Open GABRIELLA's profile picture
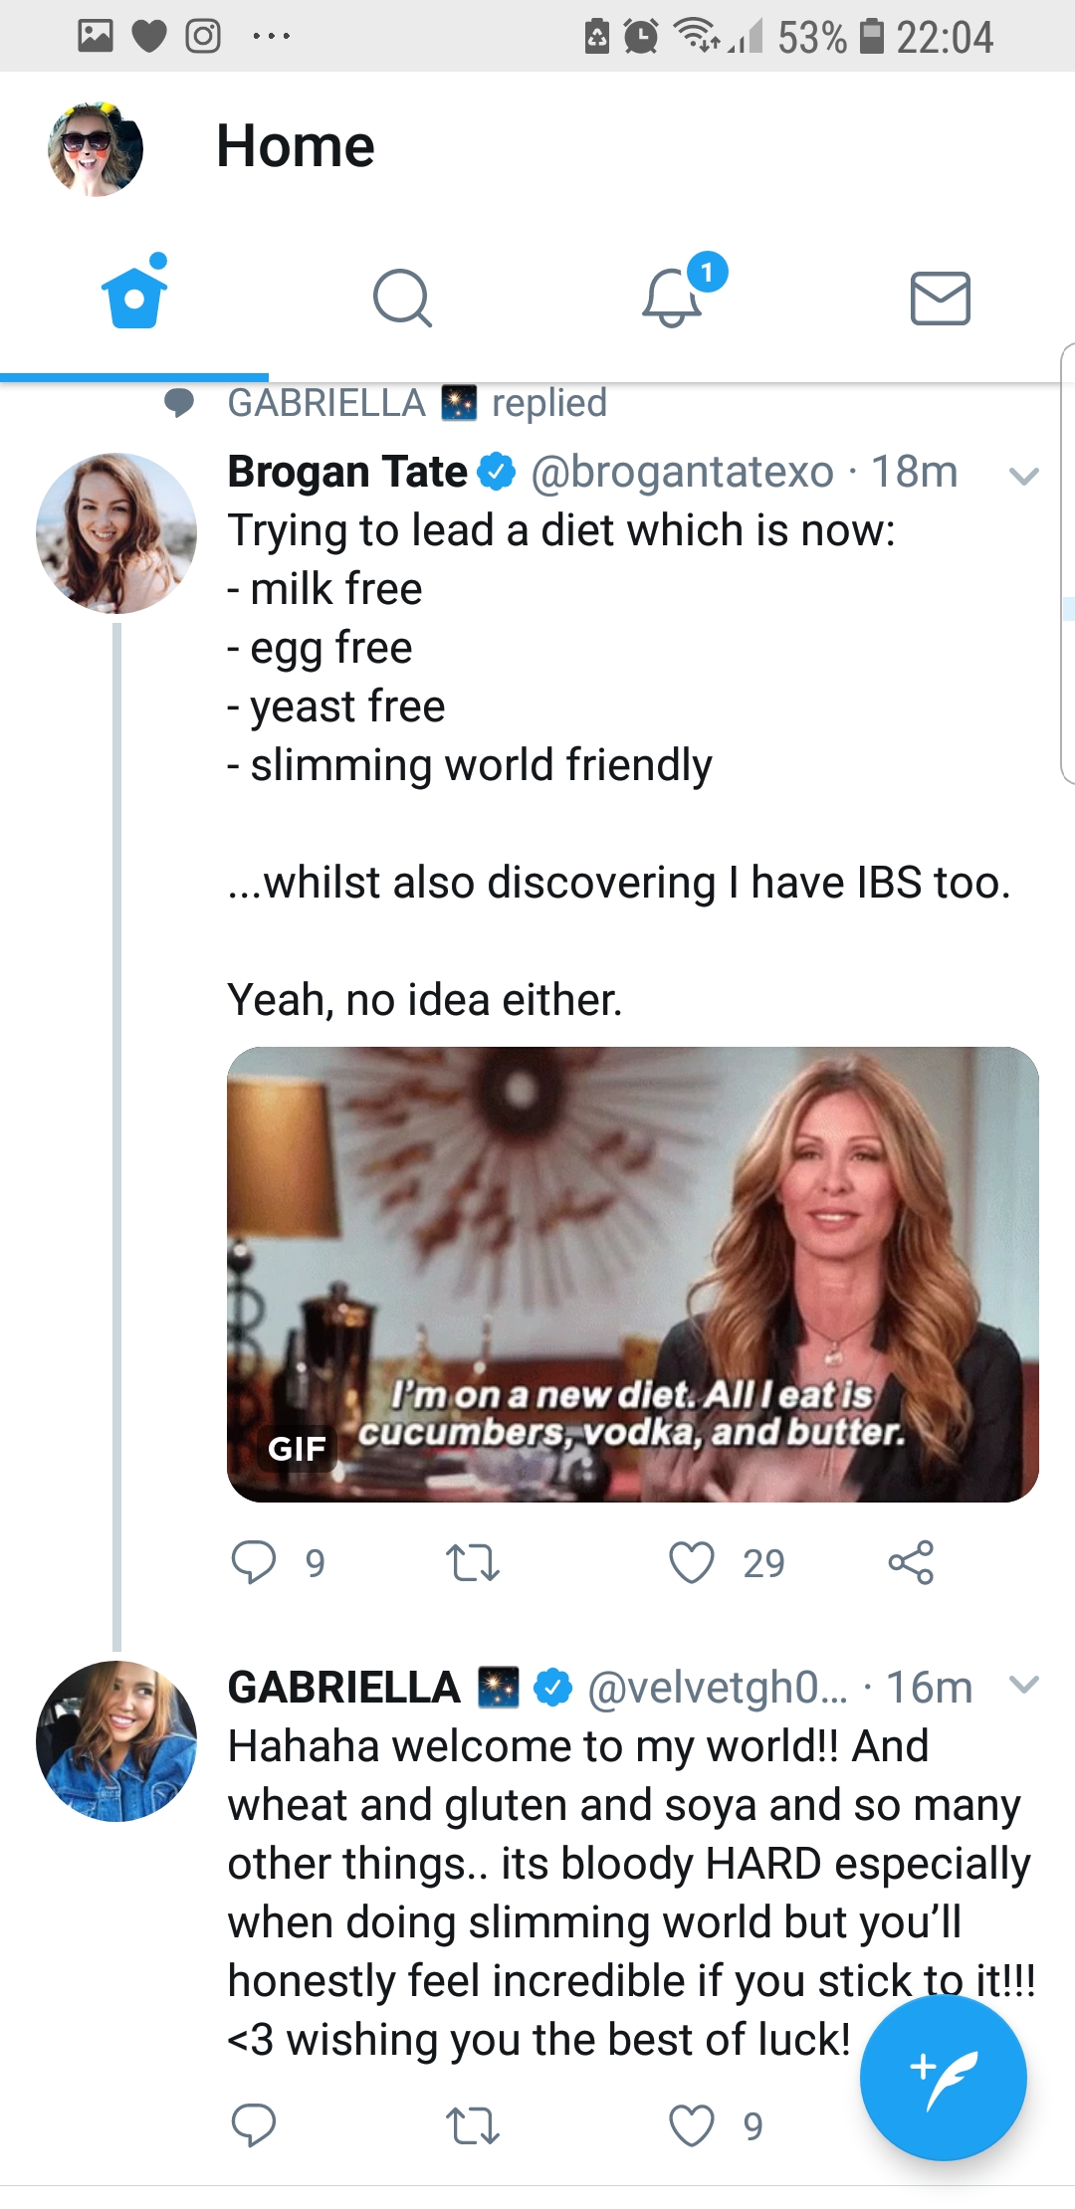Image resolution: width=1075 pixels, height=2209 pixels. [x=116, y=1741]
